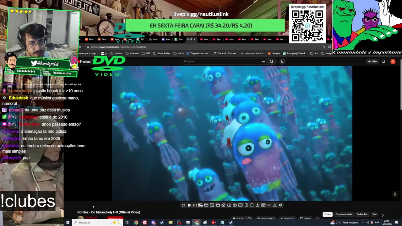Reload the page with the browser refresh icon
Image resolution: width=402 pixels, height=226 pixels.
point(80,47)
